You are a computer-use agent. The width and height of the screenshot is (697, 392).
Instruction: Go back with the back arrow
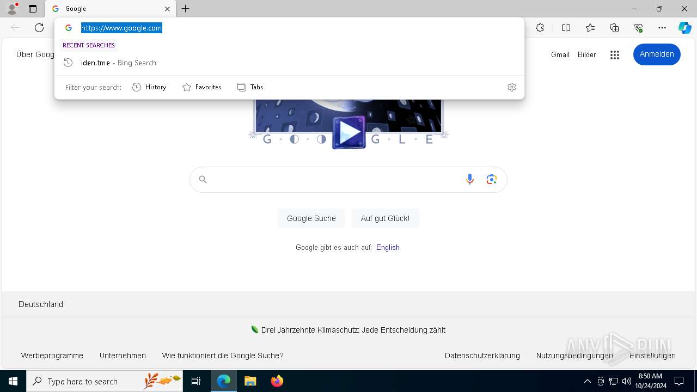[15, 28]
